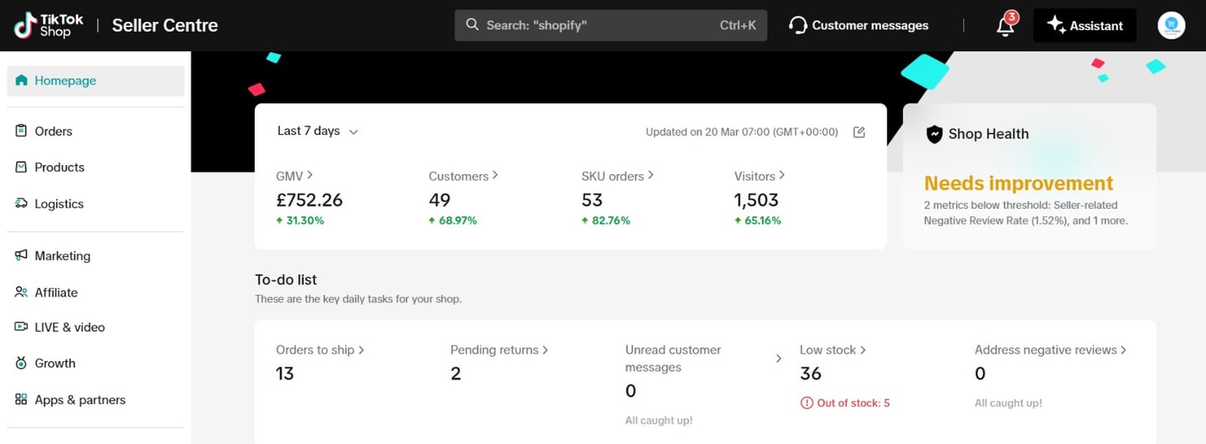
Task: Click the edit metrics pencil icon
Action: tap(858, 132)
